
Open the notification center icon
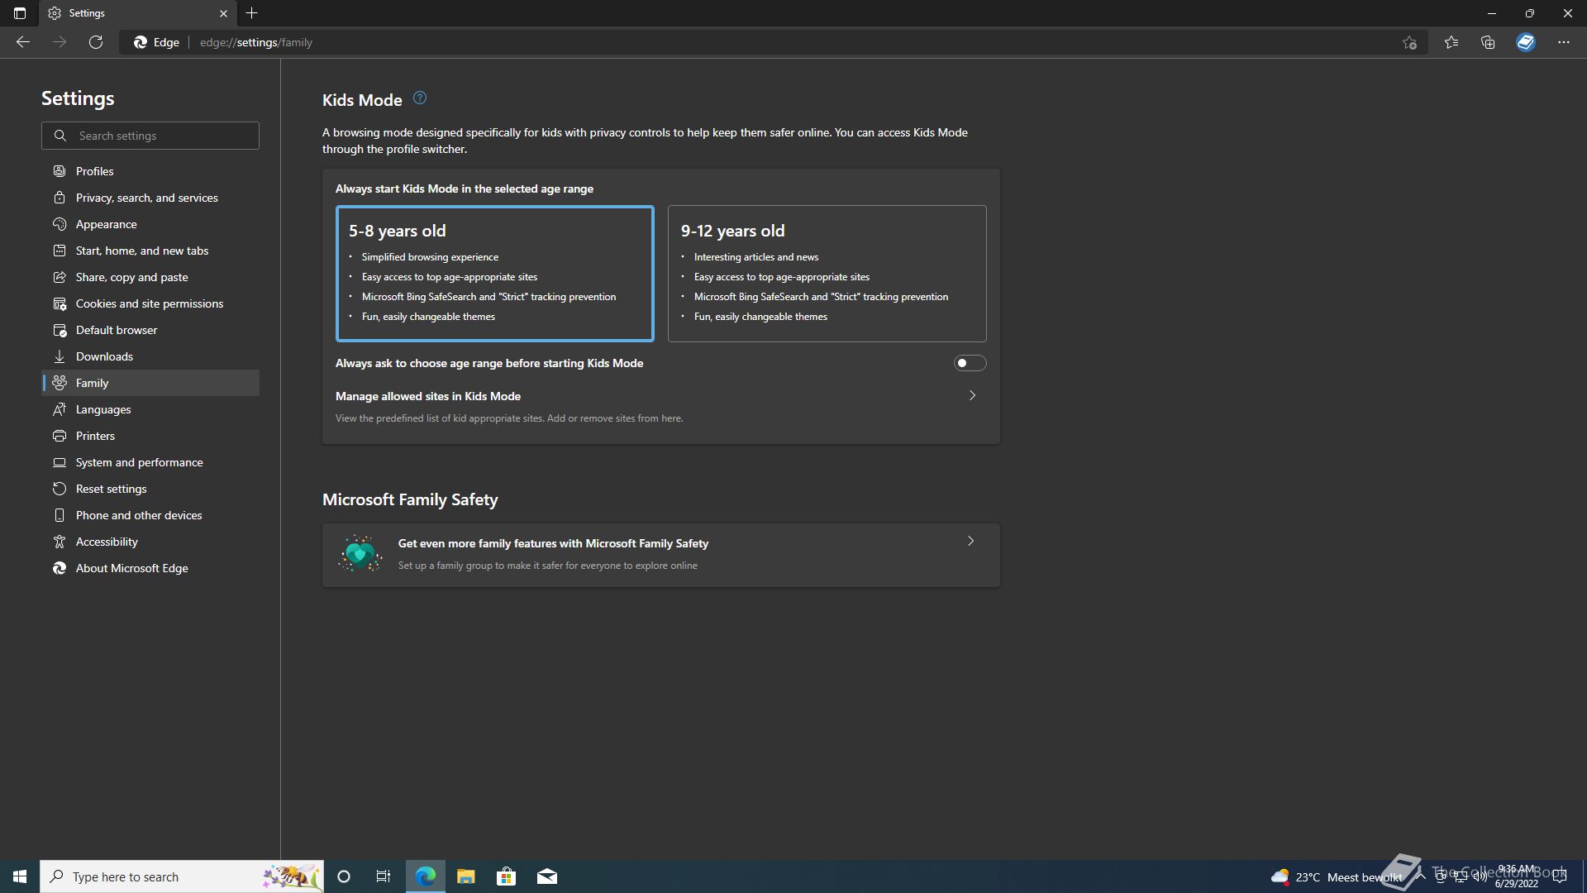pos(1560,876)
